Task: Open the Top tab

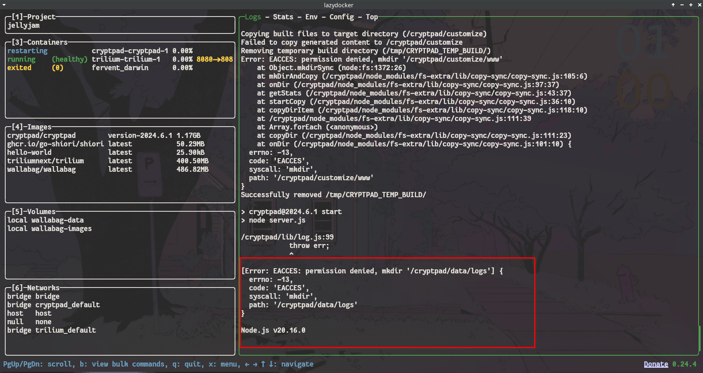Action: (372, 17)
